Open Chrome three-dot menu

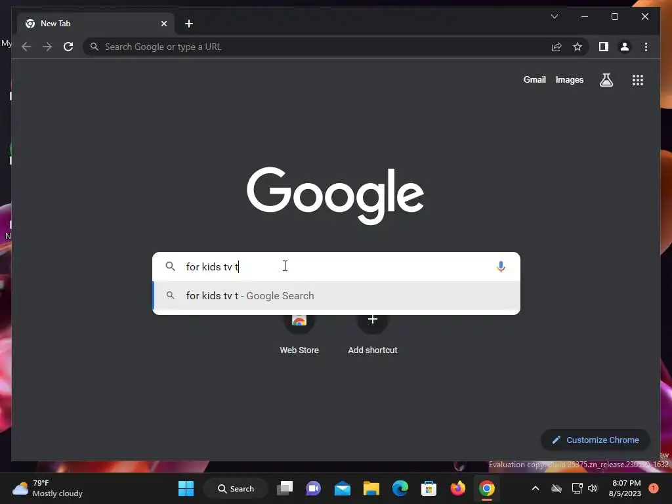(x=646, y=47)
